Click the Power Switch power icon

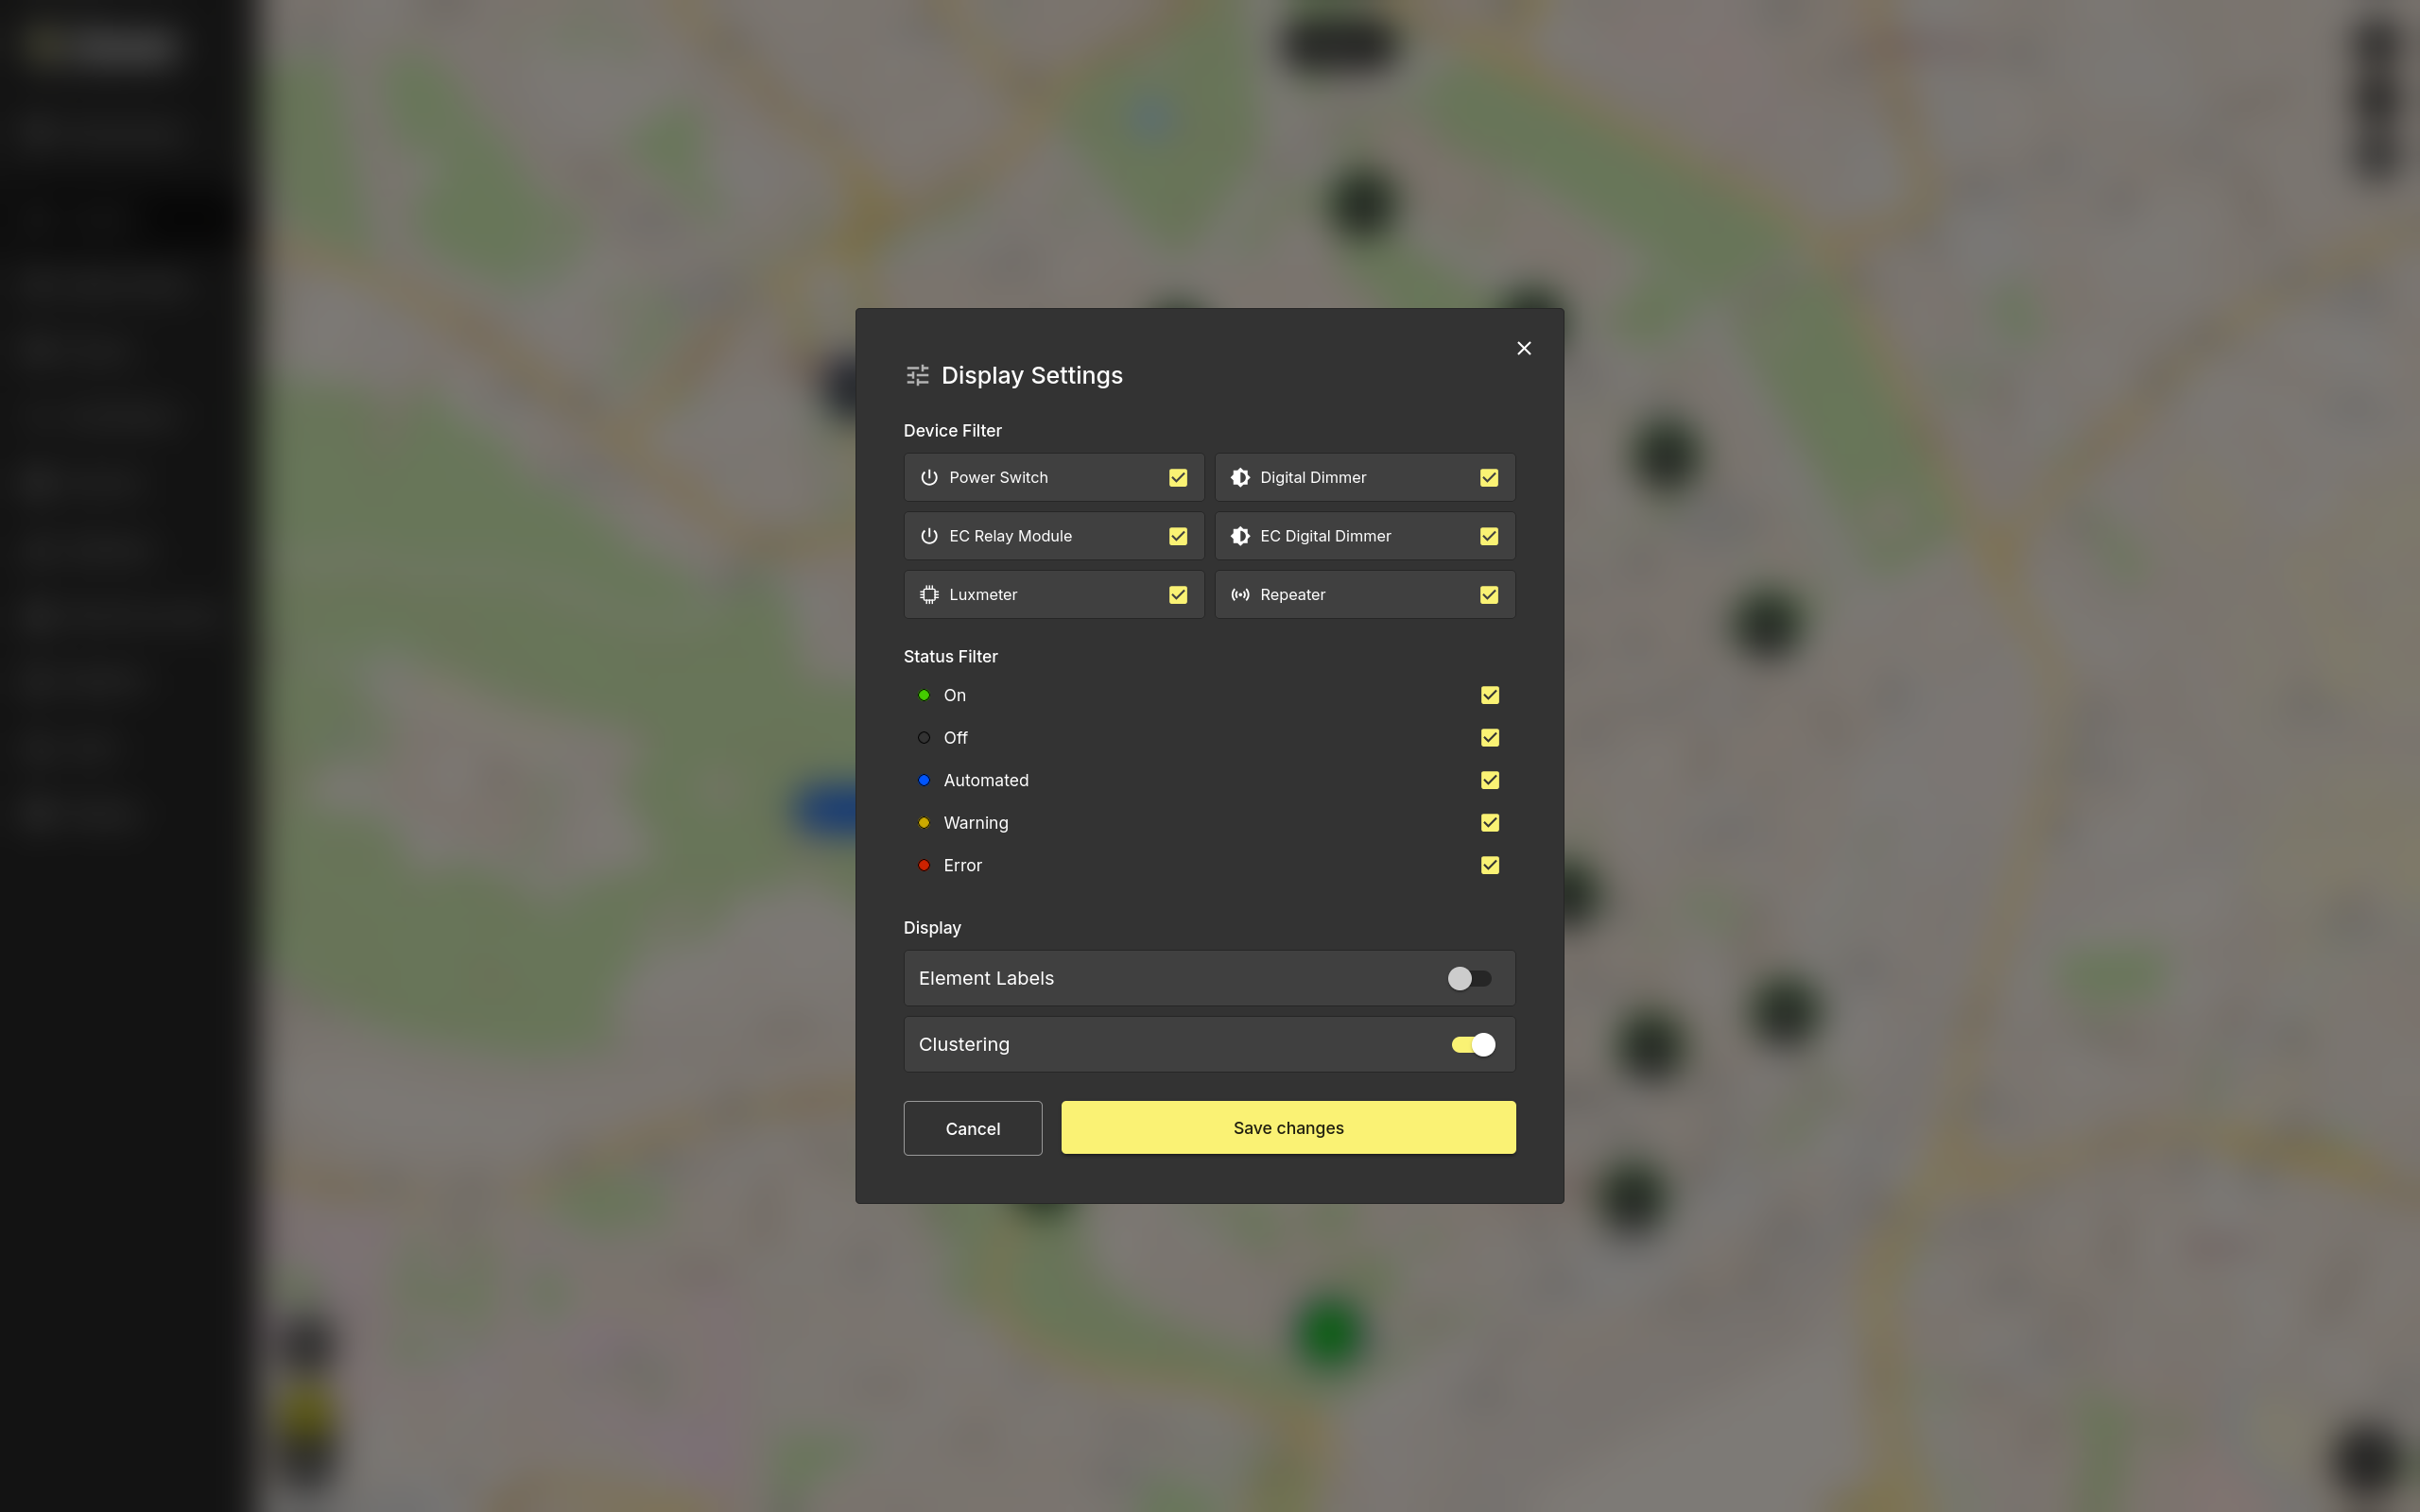tap(929, 478)
